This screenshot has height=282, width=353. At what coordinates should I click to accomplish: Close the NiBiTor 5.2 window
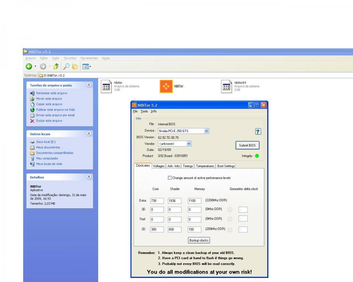coord(264,105)
